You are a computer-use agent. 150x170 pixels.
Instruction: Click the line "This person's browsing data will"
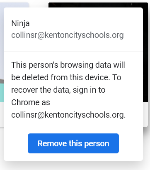point(68,65)
